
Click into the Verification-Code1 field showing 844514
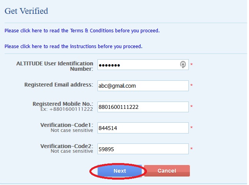click(143, 128)
